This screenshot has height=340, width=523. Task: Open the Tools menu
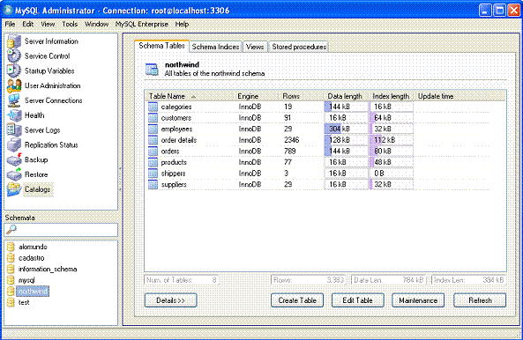pos(70,24)
